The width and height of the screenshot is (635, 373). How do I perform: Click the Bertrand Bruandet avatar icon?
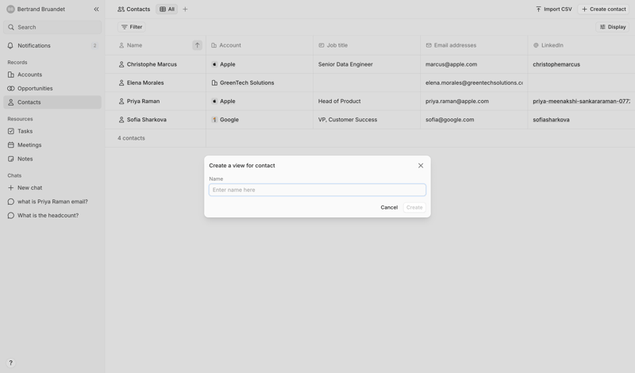(x=10, y=9)
